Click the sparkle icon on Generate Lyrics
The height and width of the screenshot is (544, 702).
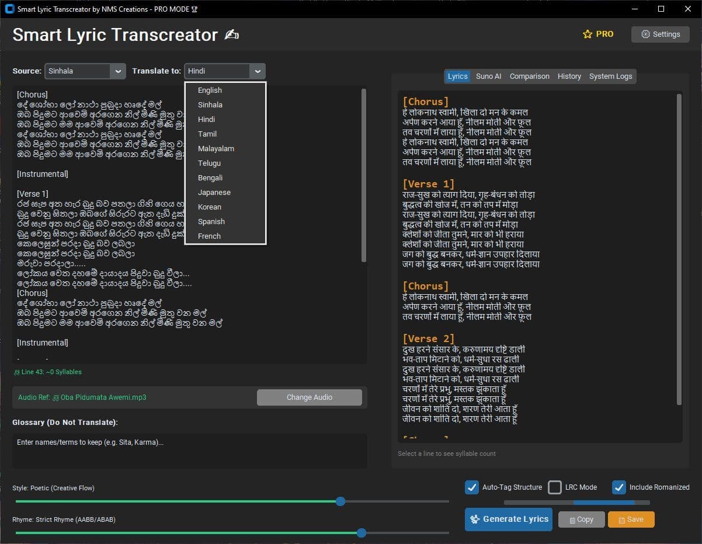(x=475, y=519)
